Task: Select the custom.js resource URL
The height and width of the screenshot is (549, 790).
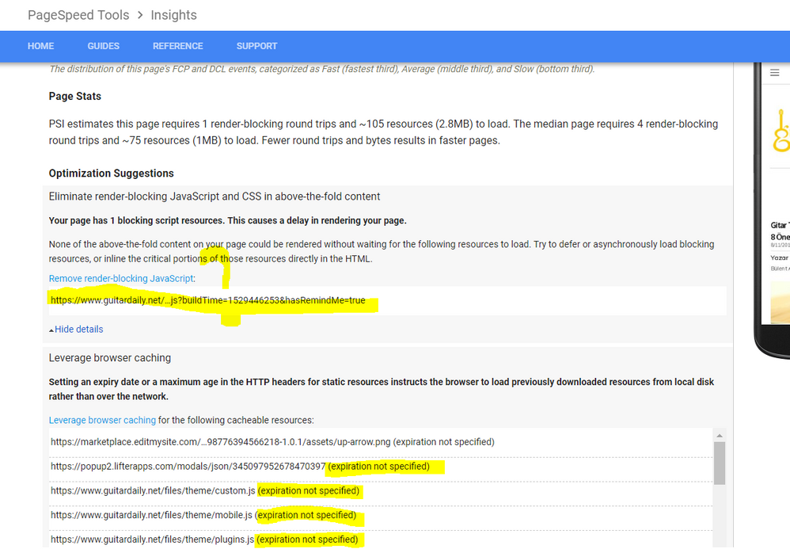Action: tap(152, 491)
